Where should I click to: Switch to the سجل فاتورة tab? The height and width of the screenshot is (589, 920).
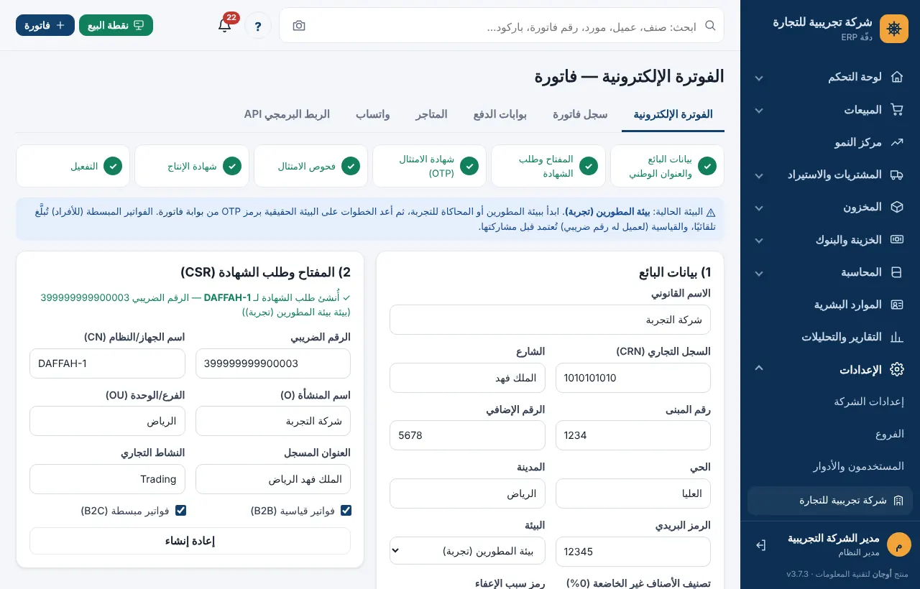point(580,114)
